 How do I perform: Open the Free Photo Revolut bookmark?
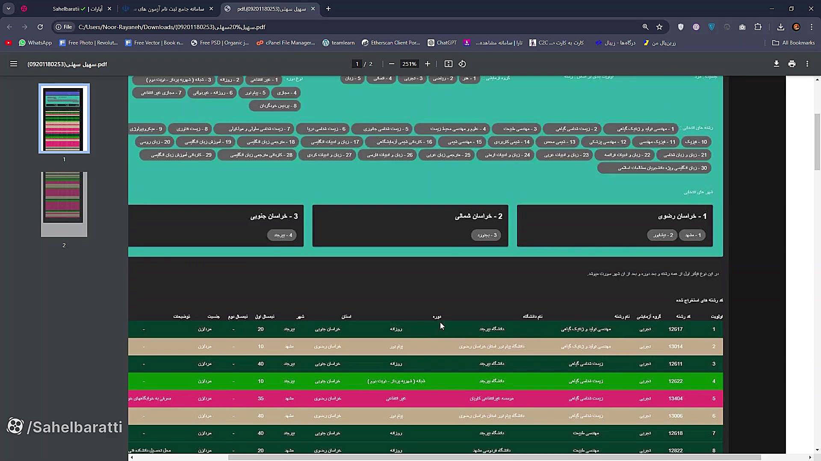89,43
